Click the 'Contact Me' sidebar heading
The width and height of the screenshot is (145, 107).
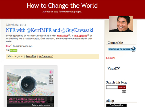click(x=115, y=43)
